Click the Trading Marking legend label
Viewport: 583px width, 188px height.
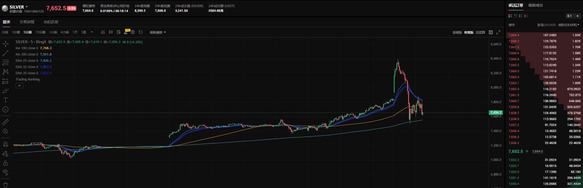click(x=27, y=79)
